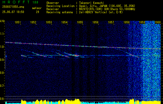Click the 0.7 frequency axis label
This screenshot has width=163, height=104.
(2, 86)
